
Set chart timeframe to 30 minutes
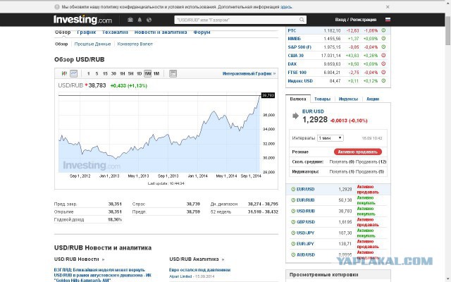[x=113, y=73]
